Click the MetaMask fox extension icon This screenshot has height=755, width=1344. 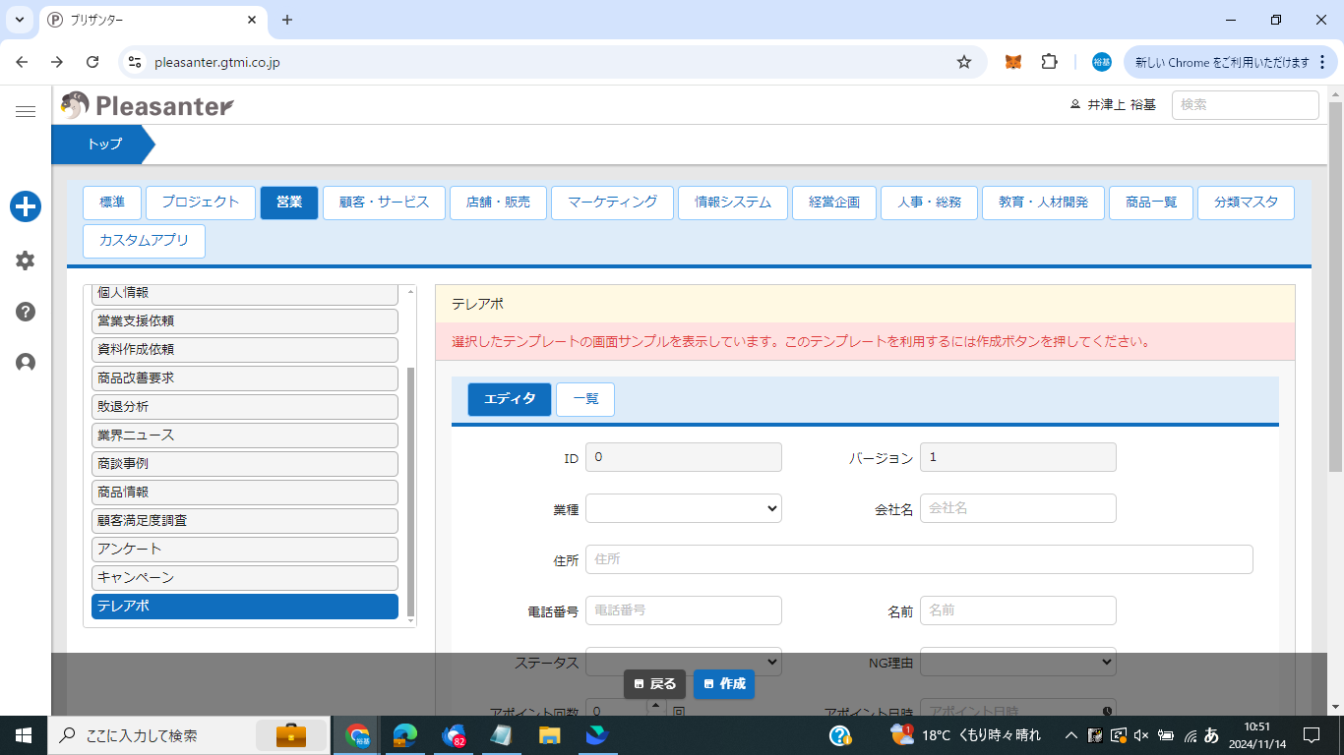tap(1012, 62)
